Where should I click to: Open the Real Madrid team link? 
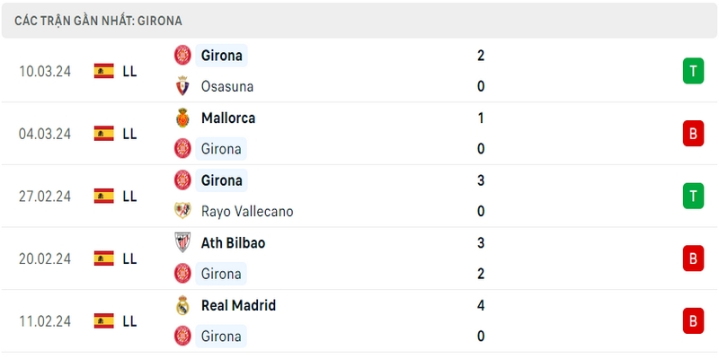[x=238, y=305]
